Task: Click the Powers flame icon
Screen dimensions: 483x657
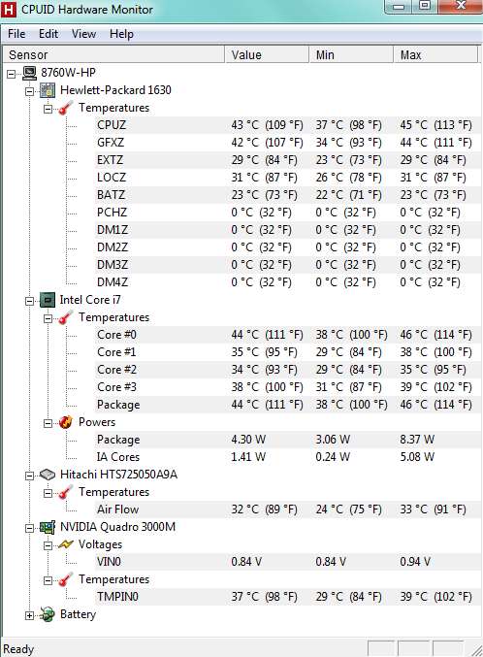Action: point(66,422)
